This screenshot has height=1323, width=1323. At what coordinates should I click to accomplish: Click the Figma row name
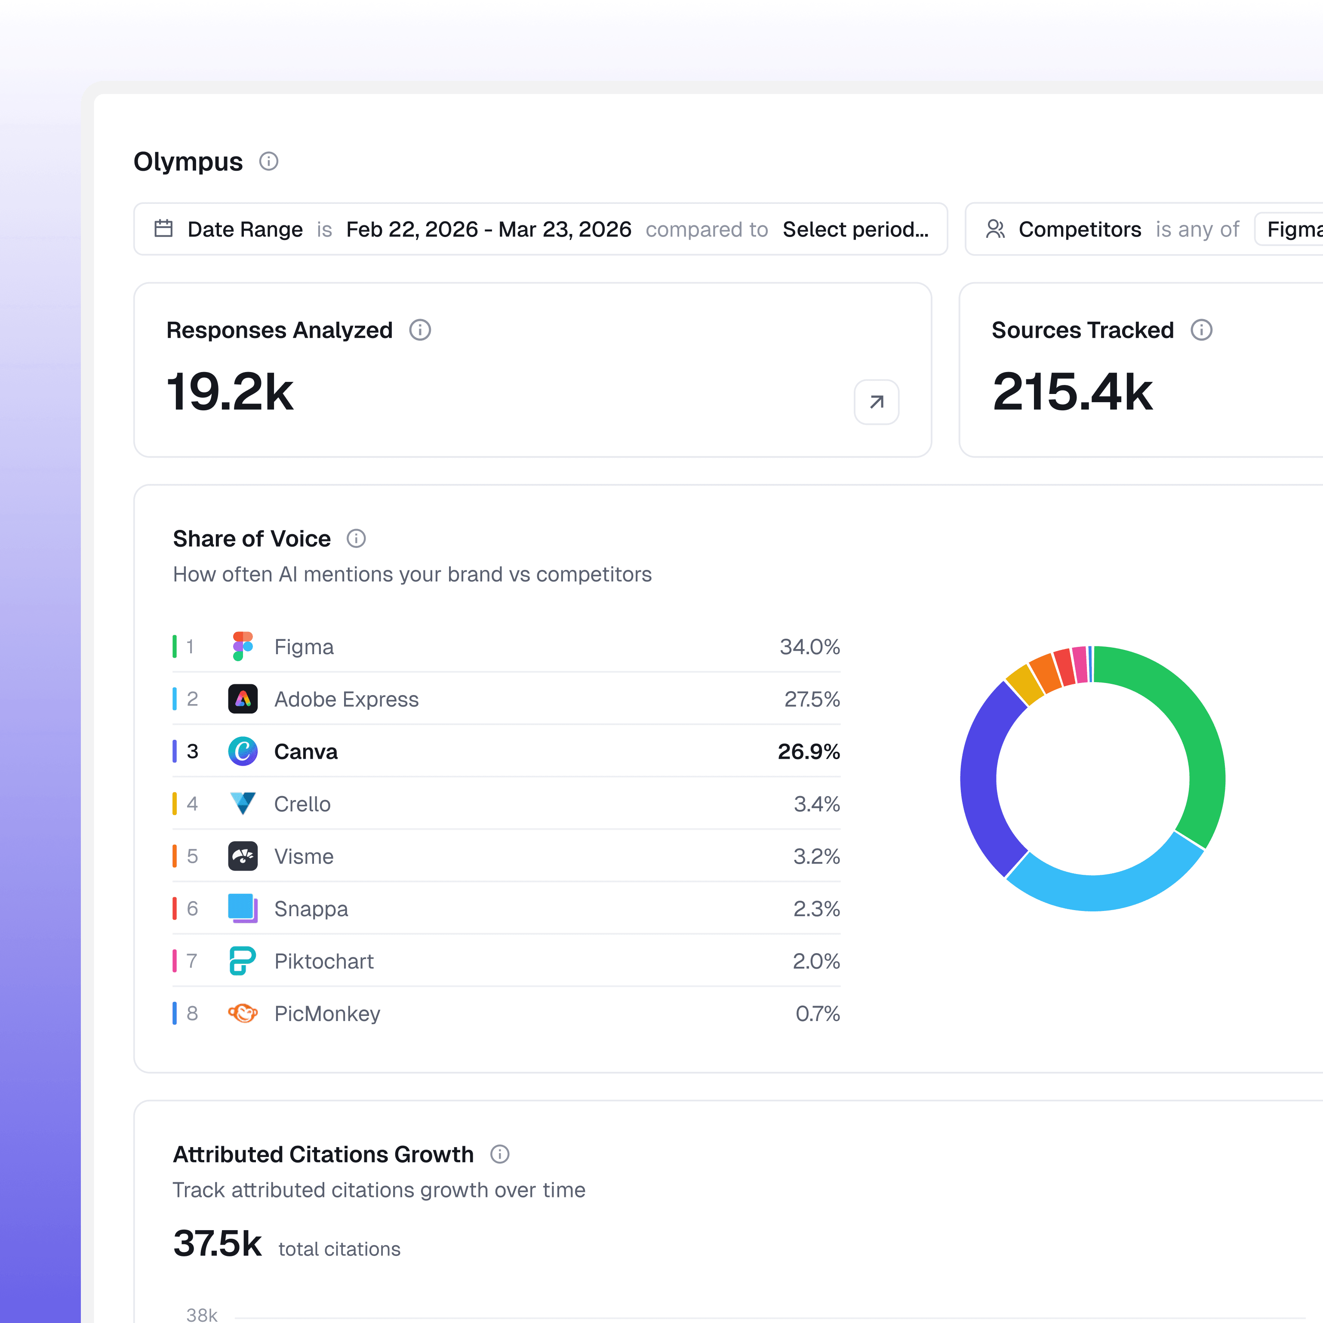[304, 647]
